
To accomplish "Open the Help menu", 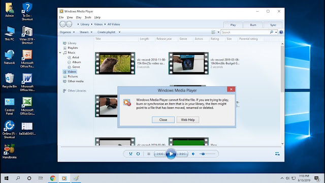I will point(97,17).
